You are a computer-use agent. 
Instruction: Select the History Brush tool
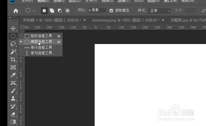tap(13, 106)
